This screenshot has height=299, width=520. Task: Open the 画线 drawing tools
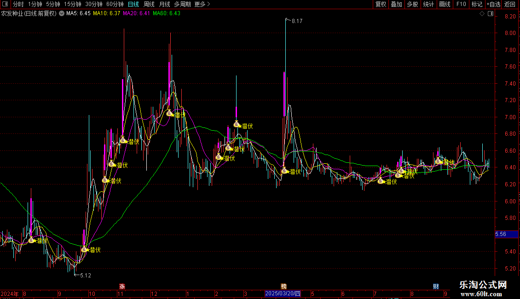pos(445,4)
